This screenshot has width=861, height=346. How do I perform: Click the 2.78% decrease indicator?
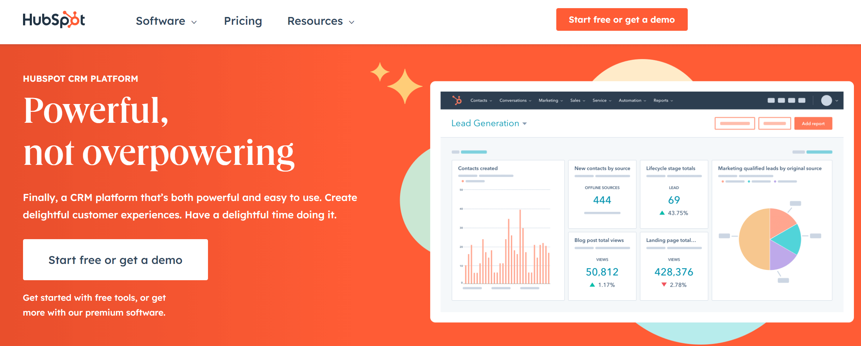tap(674, 285)
